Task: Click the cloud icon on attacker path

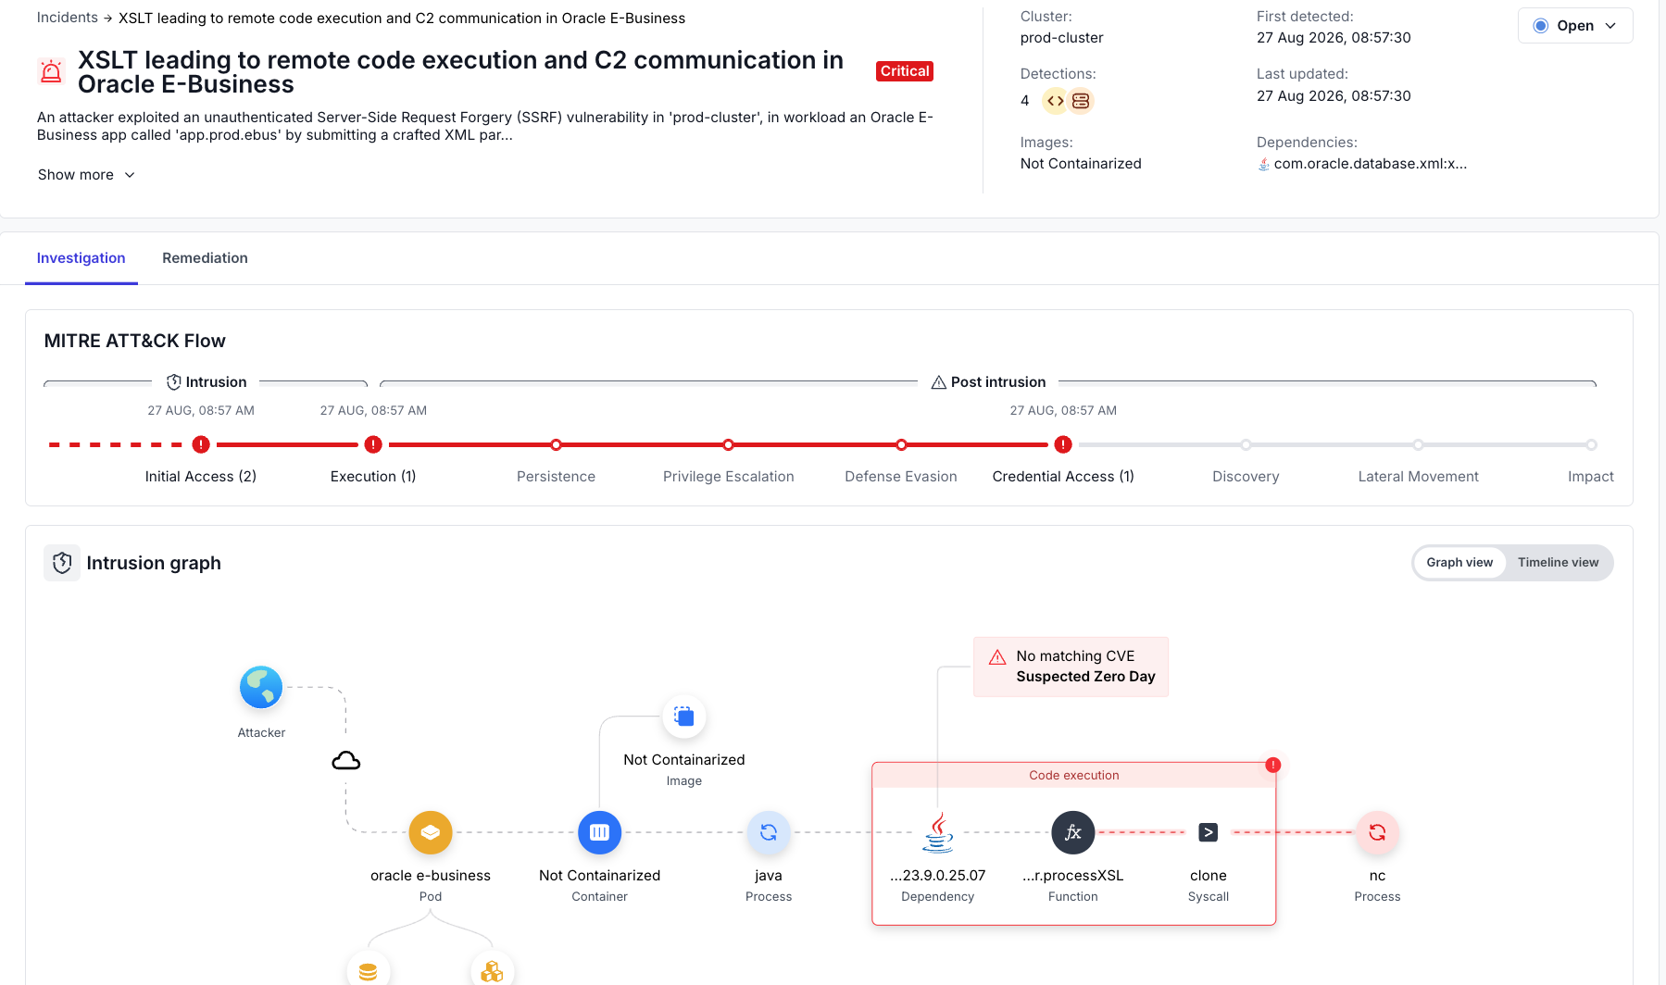Action: pos(346,761)
